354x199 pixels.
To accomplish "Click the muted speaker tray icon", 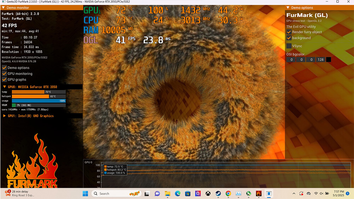I will click(x=321, y=194).
